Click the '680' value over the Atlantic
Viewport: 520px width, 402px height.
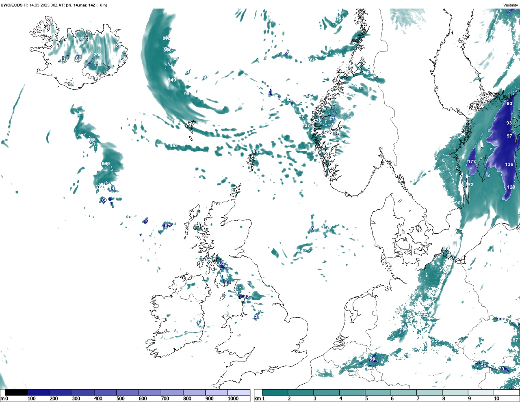(106, 163)
